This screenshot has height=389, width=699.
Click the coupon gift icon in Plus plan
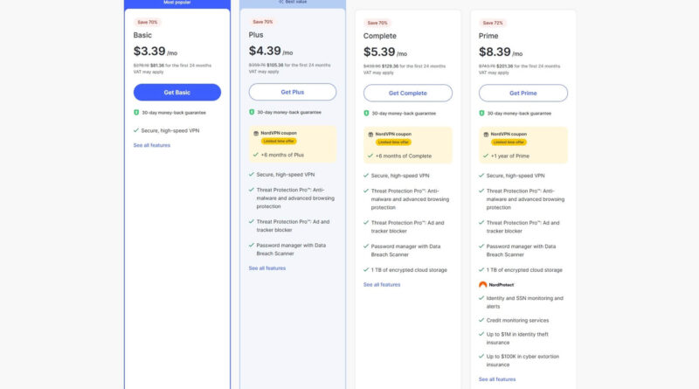point(256,134)
